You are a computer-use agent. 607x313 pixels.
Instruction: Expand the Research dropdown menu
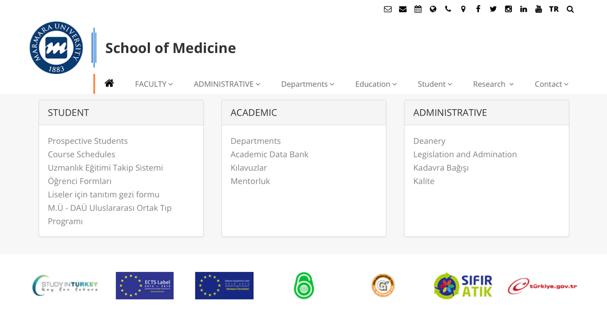point(493,84)
